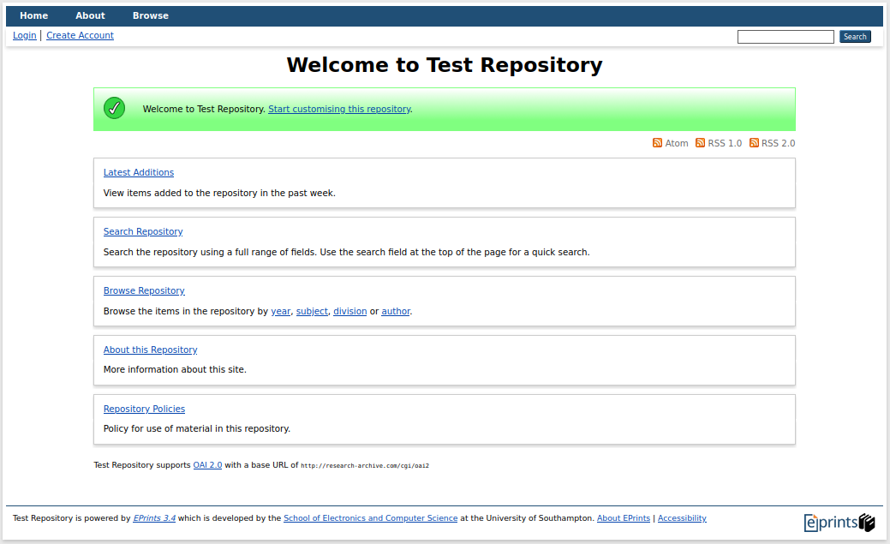Click the Atom feed icon
The width and height of the screenshot is (890, 544).
(657, 142)
